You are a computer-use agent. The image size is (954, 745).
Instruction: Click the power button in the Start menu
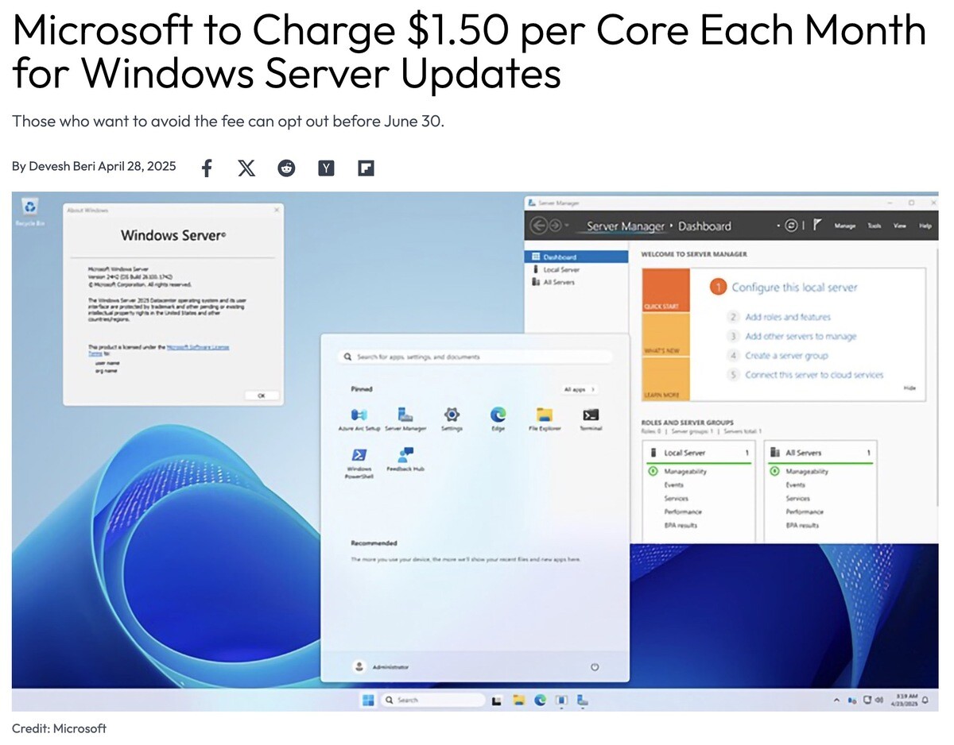595,667
